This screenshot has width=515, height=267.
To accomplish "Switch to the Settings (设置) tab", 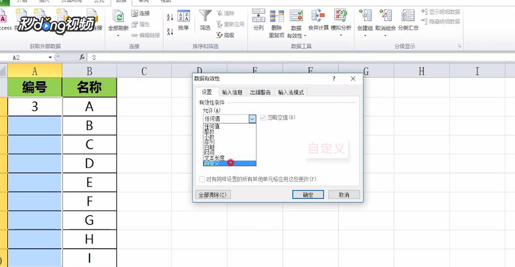I will [x=207, y=92].
